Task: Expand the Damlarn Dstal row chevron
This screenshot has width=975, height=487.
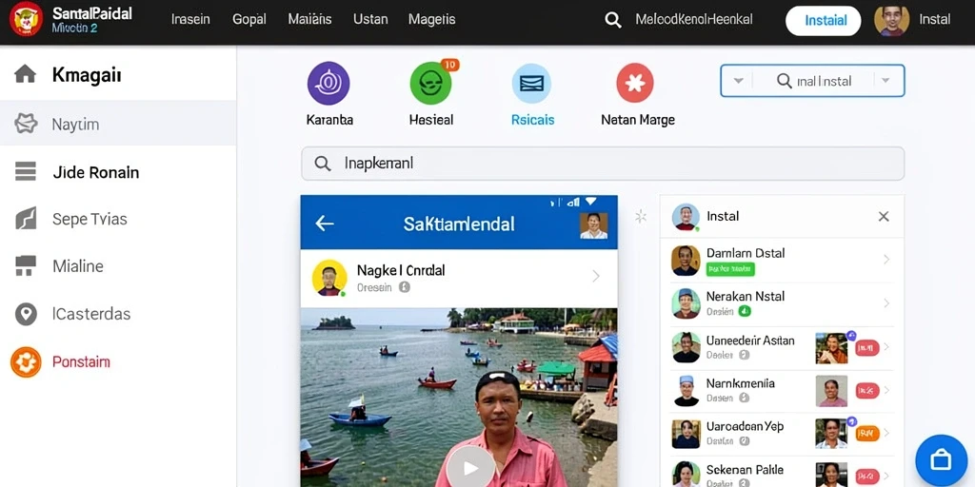Action: click(x=886, y=260)
